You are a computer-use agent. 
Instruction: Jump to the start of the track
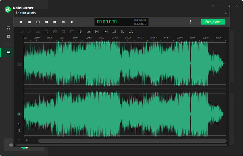coord(64,22)
